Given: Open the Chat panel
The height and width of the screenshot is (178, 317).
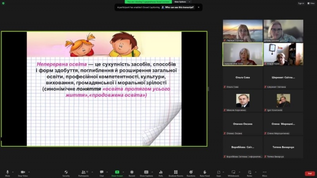Looking at the screenshot, I should [x=101, y=173].
